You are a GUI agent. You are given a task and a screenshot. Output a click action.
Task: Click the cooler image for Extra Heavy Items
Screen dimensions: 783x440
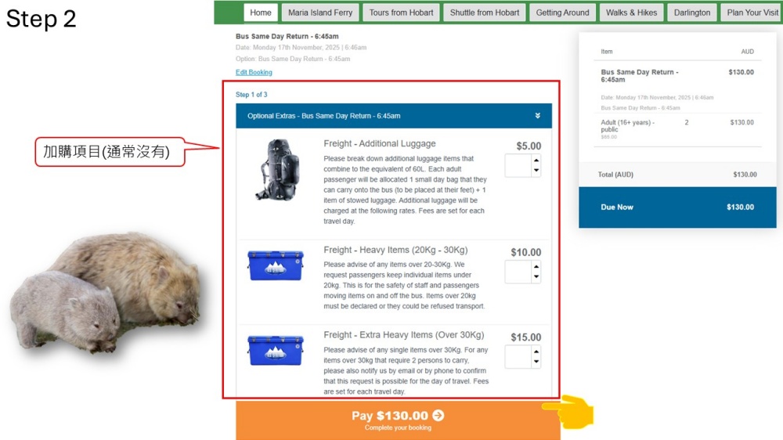(x=276, y=350)
